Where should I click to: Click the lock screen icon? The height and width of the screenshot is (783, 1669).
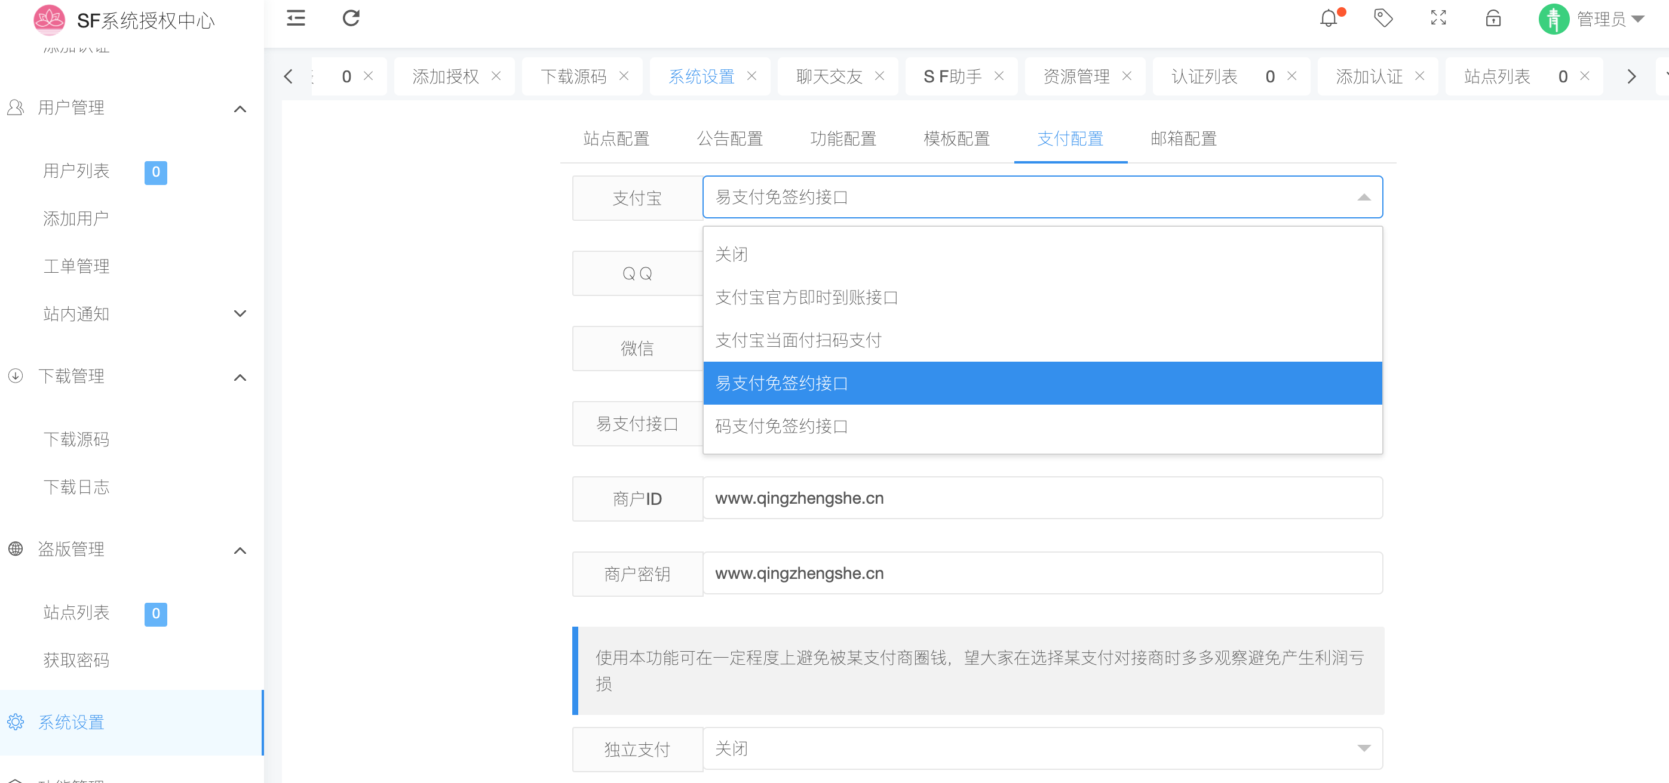[x=1493, y=18]
